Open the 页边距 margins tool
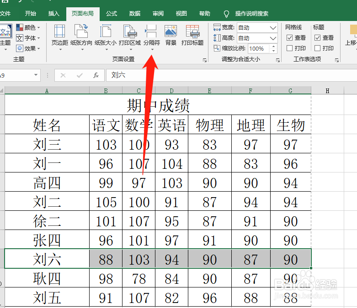 [x=59, y=37]
